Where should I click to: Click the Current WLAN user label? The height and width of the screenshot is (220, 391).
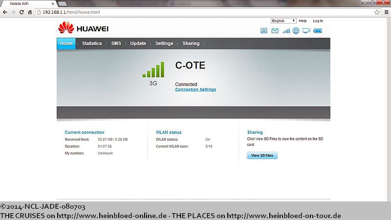point(172,146)
